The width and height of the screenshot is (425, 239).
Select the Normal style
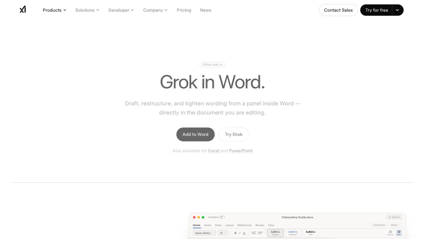tap(275, 233)
